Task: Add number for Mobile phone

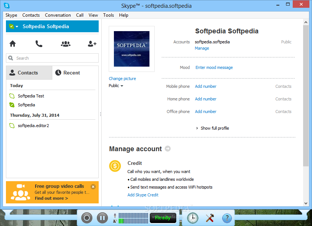Action: click(x=206, y=86)
